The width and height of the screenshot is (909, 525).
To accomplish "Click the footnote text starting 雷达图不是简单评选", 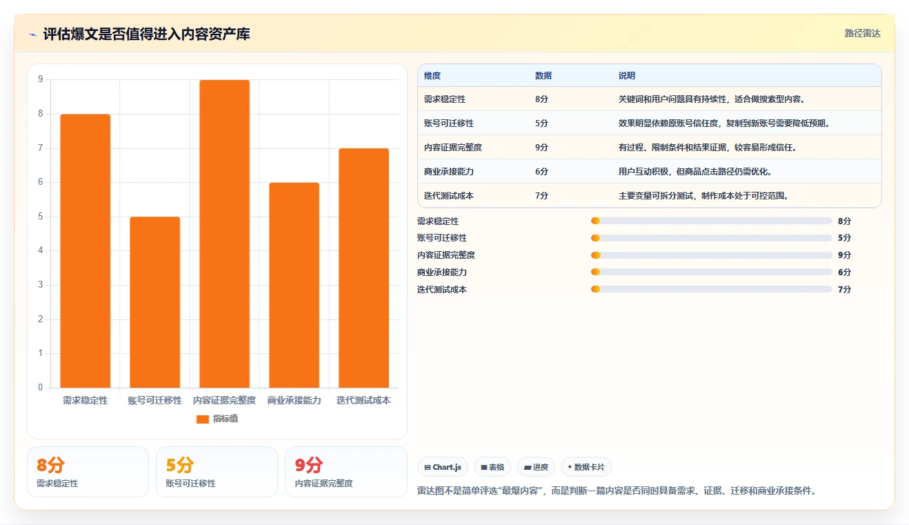I will [617, 491].
